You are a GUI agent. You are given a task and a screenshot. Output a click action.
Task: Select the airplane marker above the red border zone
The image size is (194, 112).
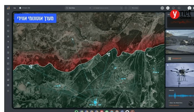73,39
